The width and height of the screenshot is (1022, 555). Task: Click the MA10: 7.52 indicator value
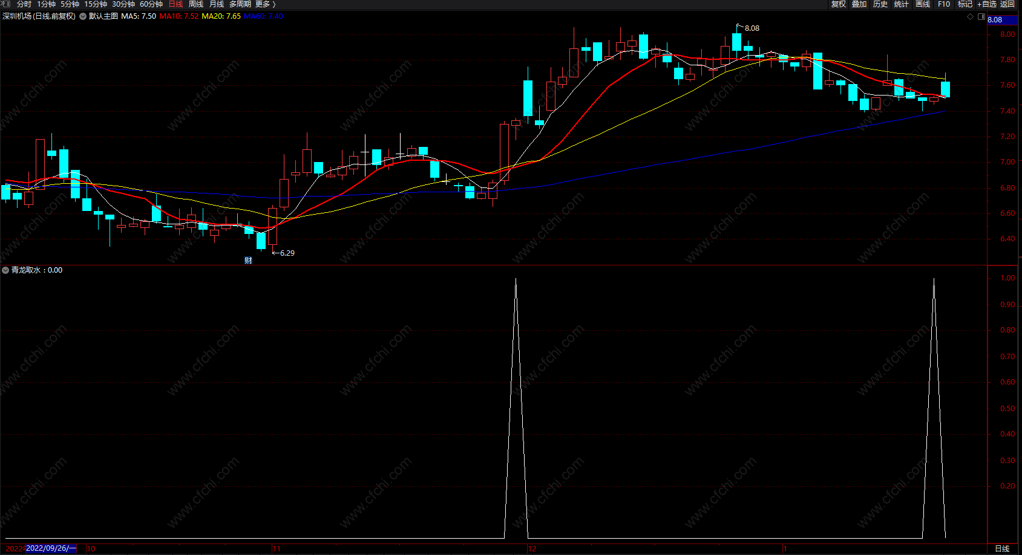coord(179,16)
